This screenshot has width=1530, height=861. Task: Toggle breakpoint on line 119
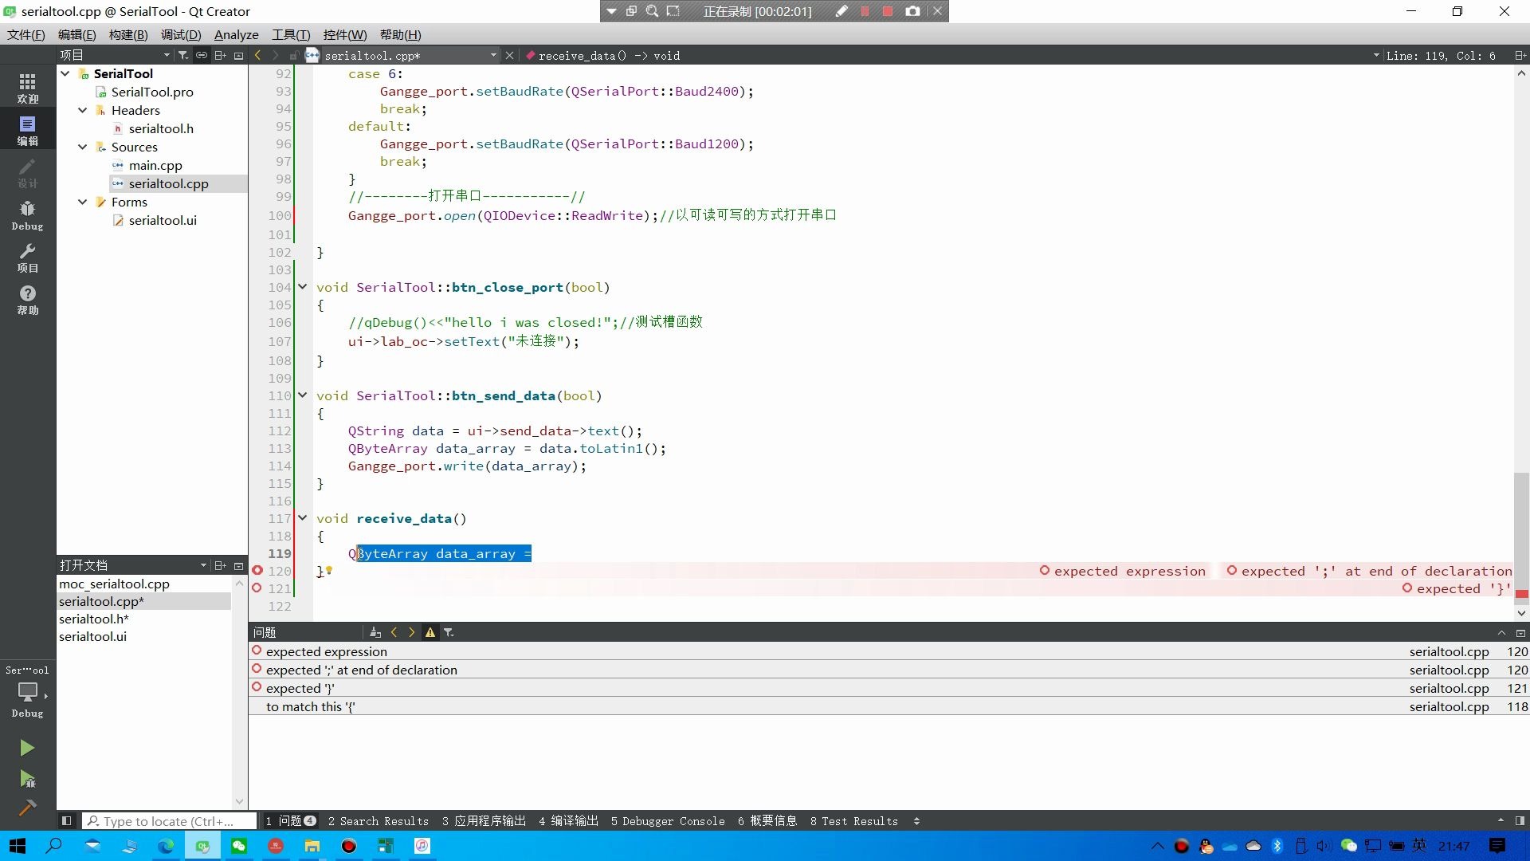tap(257, 553)
